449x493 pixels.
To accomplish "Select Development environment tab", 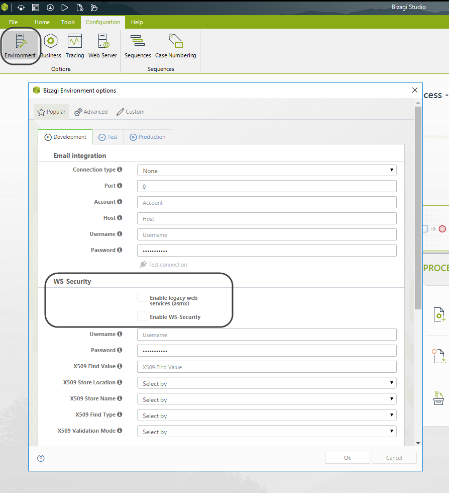I will coord(65,137).
